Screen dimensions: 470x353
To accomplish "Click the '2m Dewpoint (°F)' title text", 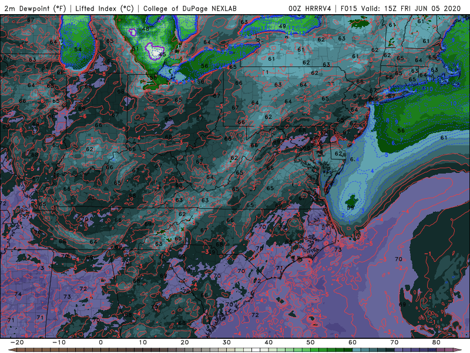I will coord(35,8).
